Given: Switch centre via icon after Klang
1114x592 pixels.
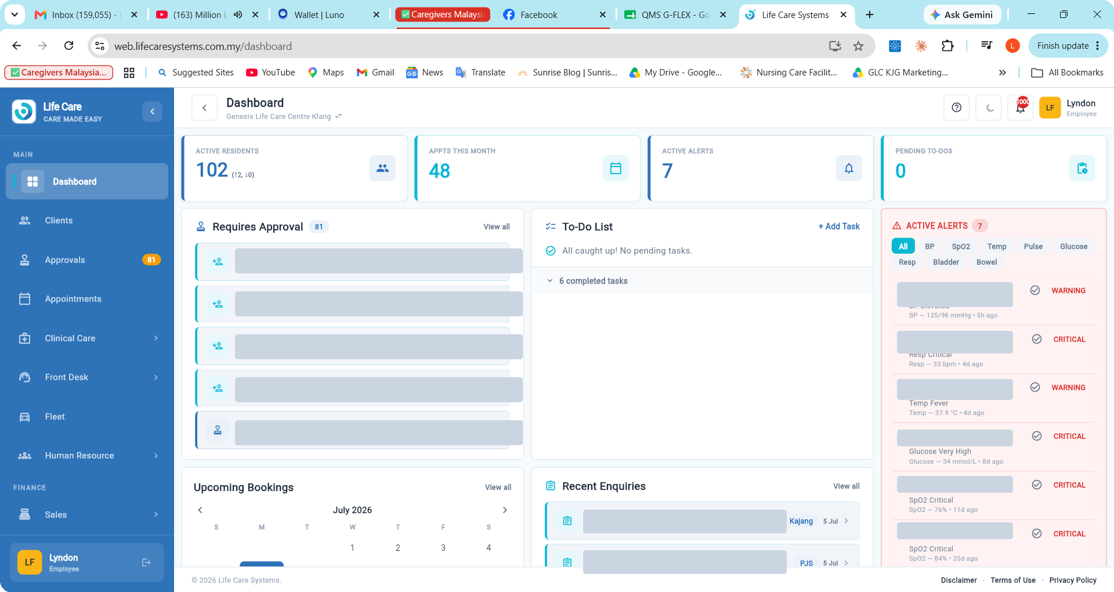Looking at the screenshot, I should [338, 117].
